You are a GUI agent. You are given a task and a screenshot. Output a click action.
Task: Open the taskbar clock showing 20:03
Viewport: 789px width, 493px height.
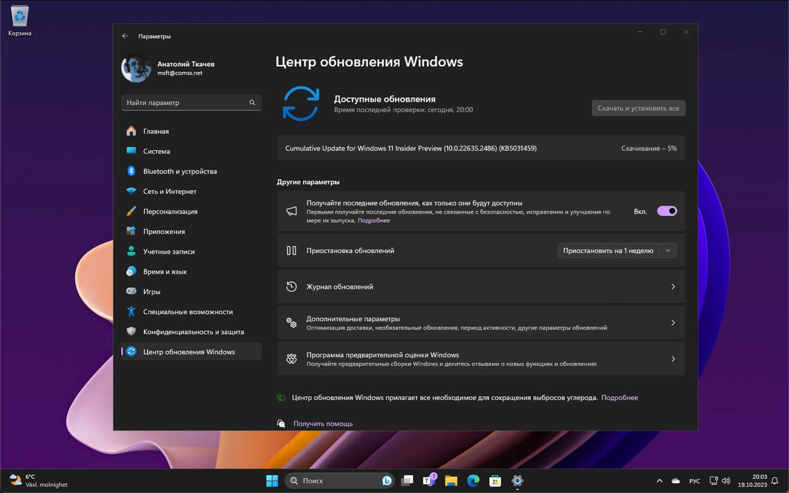(752, 480)
